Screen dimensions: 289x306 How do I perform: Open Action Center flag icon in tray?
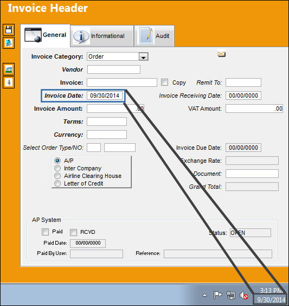point(217,295)
